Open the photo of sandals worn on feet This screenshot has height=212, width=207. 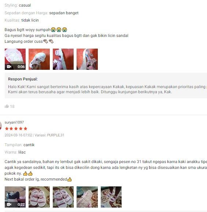[x=111, y=197]
